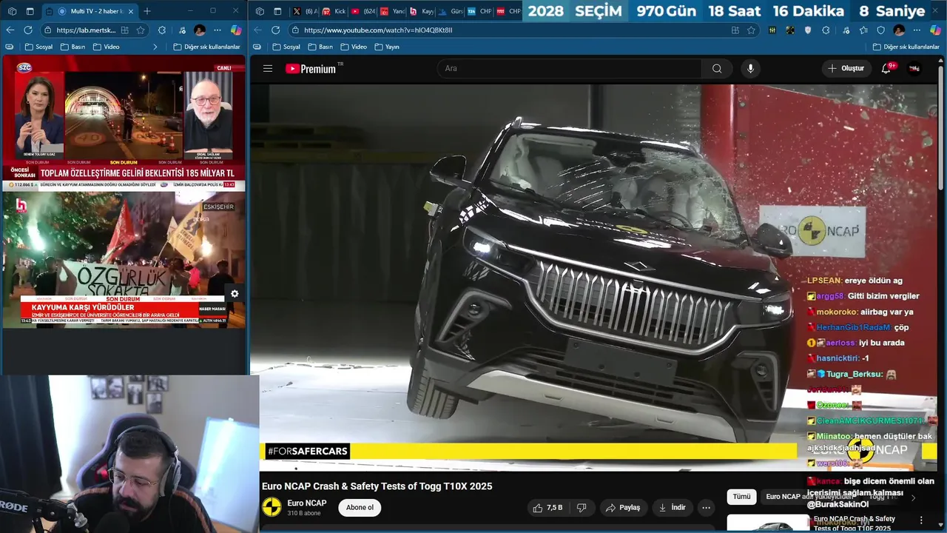Bookmark Multi TV page with star

click(141, 30)
